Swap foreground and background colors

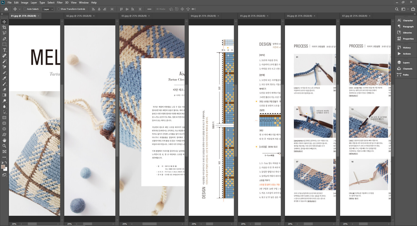coord(6,162)
